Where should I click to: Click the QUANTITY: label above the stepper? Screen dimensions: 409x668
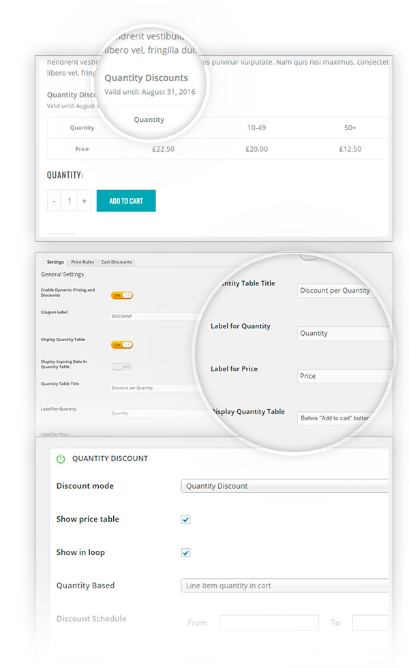65,175
